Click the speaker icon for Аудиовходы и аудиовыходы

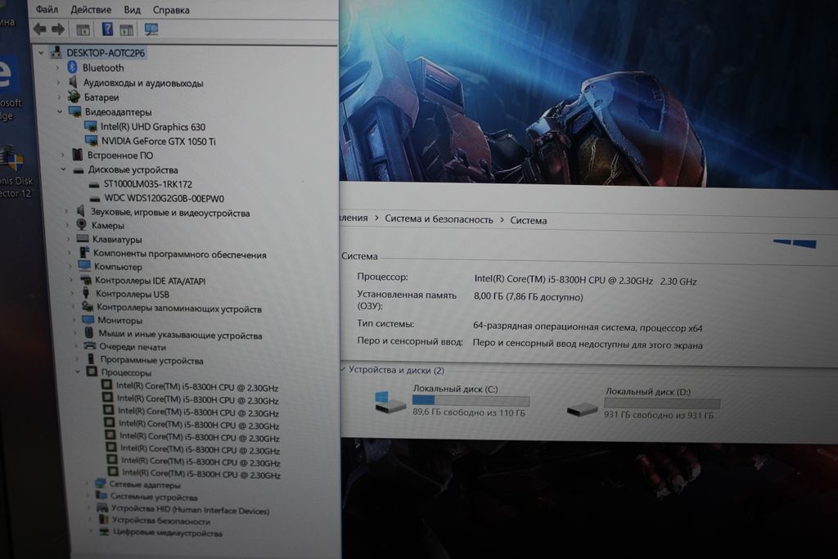73,83
